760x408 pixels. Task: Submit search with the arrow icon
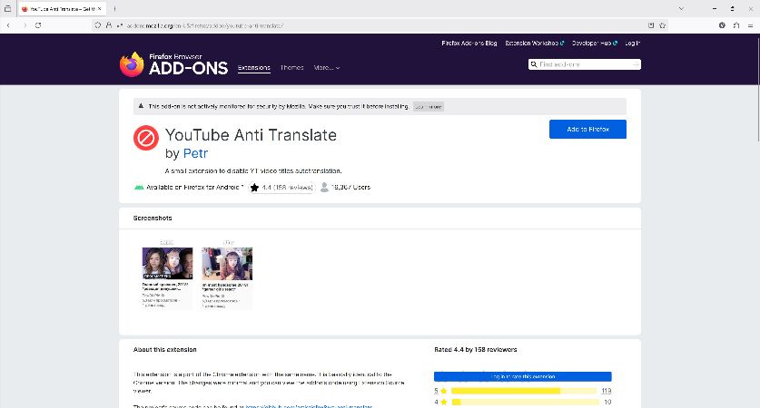pos(636,64)
